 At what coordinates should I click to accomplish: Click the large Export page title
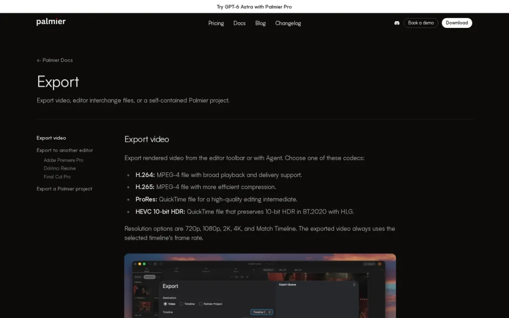click(x=58, y=81)
